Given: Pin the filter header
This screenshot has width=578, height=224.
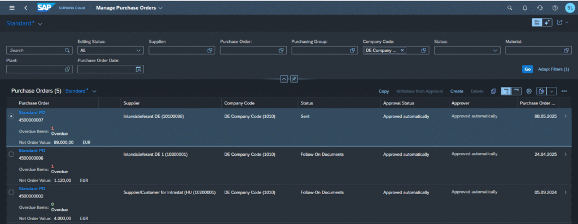Looking at the screenshot, I should click(294, 79).
